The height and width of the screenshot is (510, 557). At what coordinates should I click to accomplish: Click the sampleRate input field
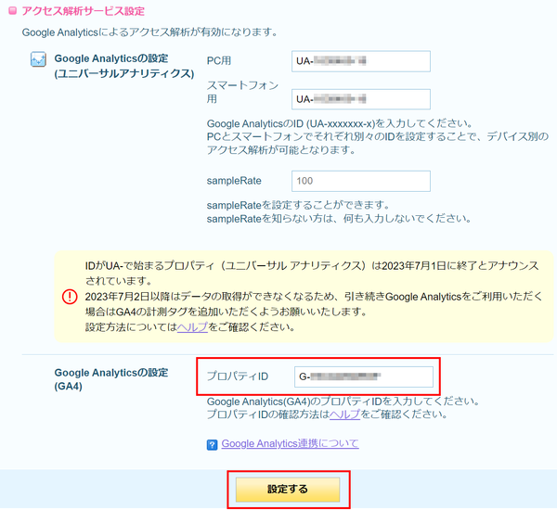tap(361, 181)
